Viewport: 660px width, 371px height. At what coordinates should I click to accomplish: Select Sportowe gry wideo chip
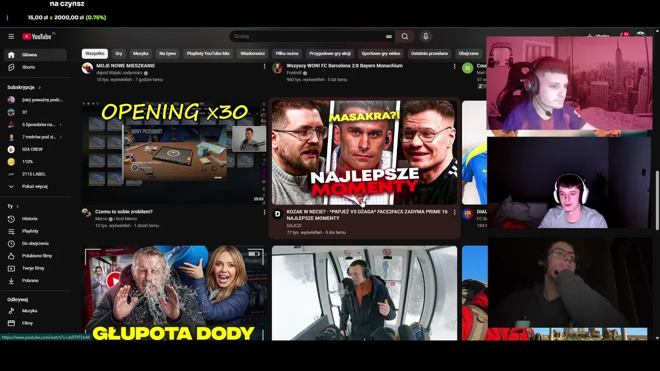tap(381, 54)
